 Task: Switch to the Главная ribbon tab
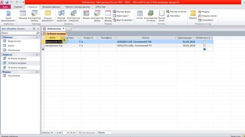(18, 7)
